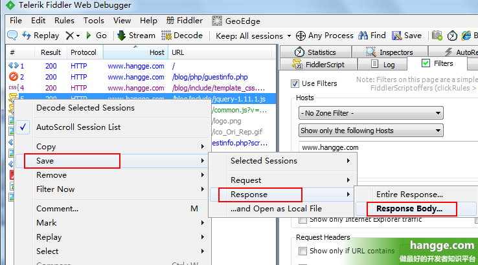Click the Fiddler menu item
Screen dimensions: 478x265
[x=185, y=21]
